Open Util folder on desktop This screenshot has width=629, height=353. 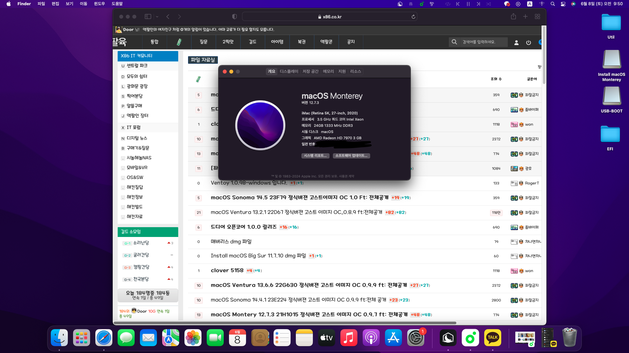pyautogui.click(x=611, y=26)
